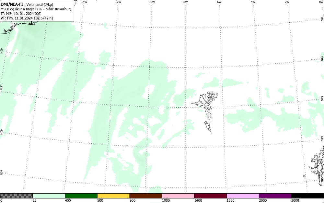Click the 'IT: Mið. 10. 01. 2024 00Z' line

[x=21, y=14]
